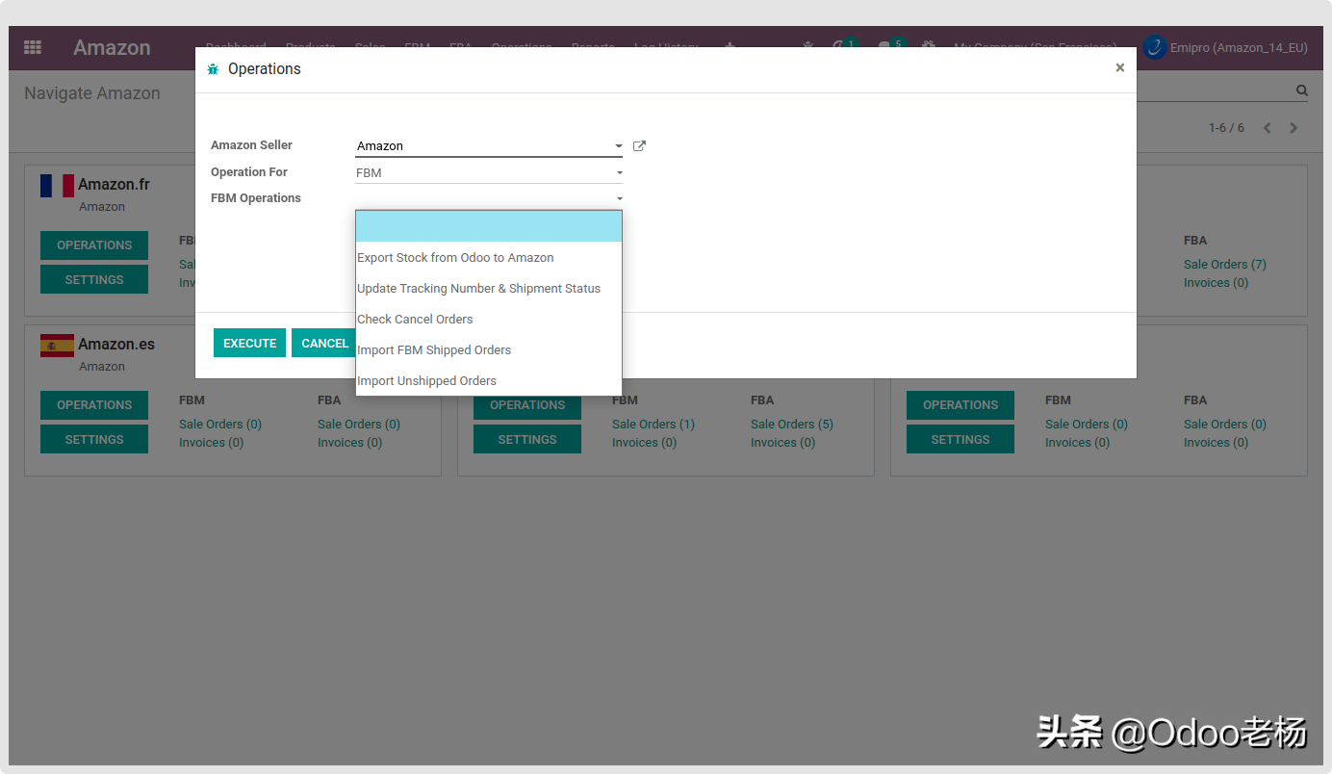Click the French flag on Amazon.fr card
The image size is (1332, 774).
tap(57, 185)
